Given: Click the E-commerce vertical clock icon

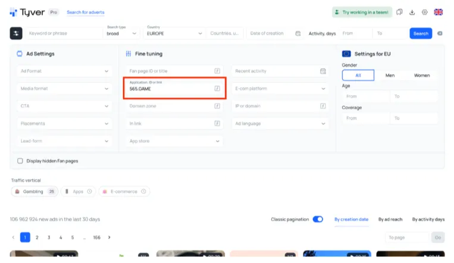Looking at the screenshot, I should (143, 192).
